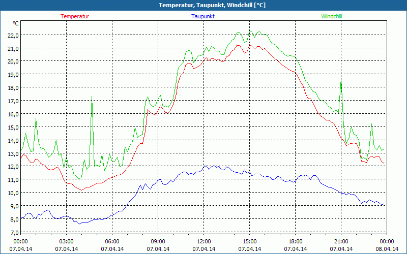Click the "00:00" time label above 08.04.14
Viewport: 407px width, 254px height.
tap(387, 242)
